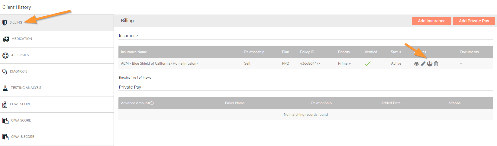Click the eye view icon for Blue Shield insurance
The image size is (497, 146).
pyautogui.click(x=416, y=64)
